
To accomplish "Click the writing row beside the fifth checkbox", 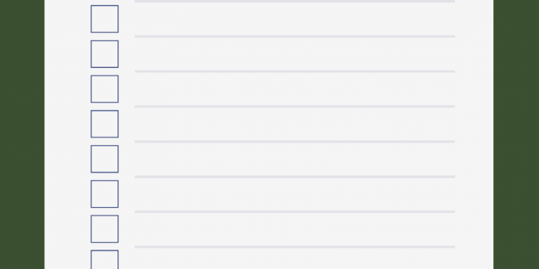I will pyautogui.click(x=295, y=159).
